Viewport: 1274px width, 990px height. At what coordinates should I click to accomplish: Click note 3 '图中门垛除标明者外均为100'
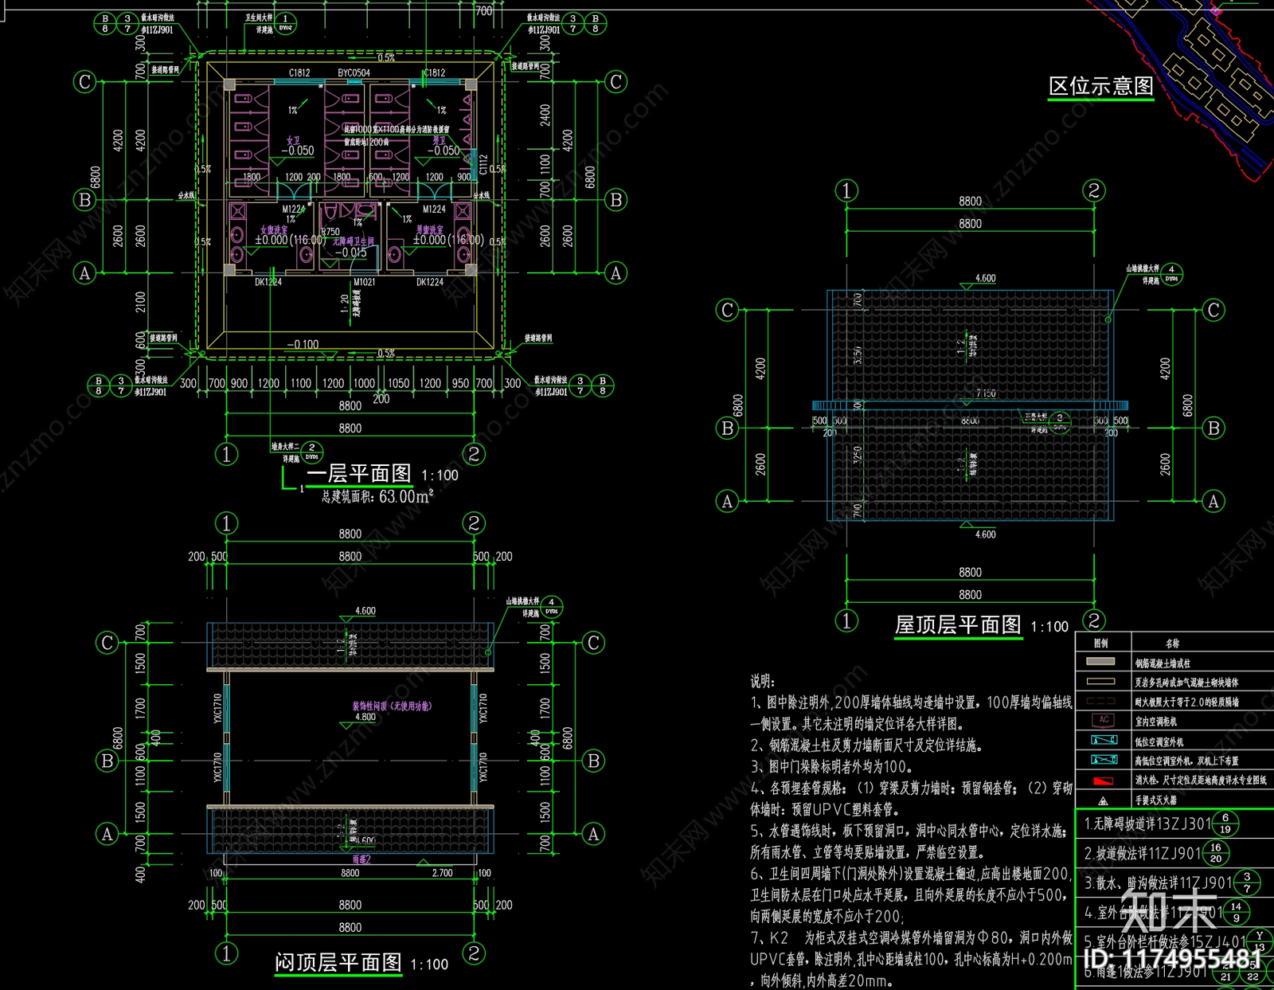tap(831, 767)
